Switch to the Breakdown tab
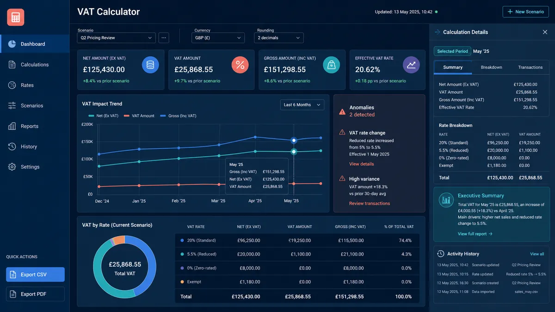The image size is (555, 312). point(491,67)
